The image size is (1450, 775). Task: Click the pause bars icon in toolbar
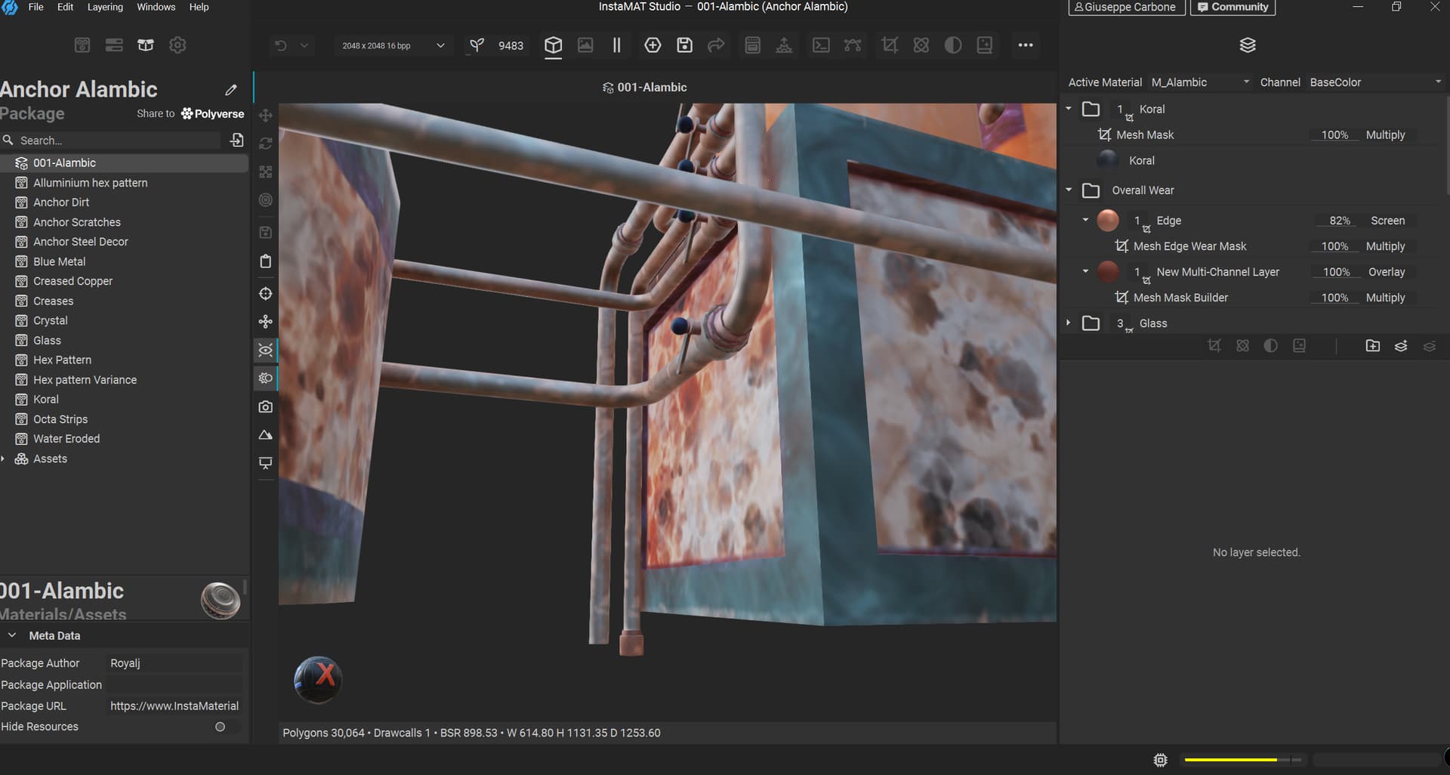pyautogui.click(x=616, y=45)
